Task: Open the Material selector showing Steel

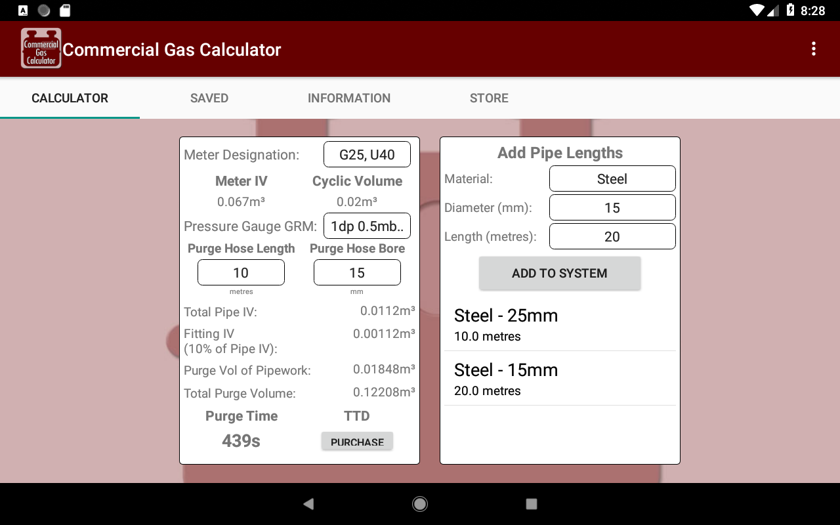Action: click(612, 178)
